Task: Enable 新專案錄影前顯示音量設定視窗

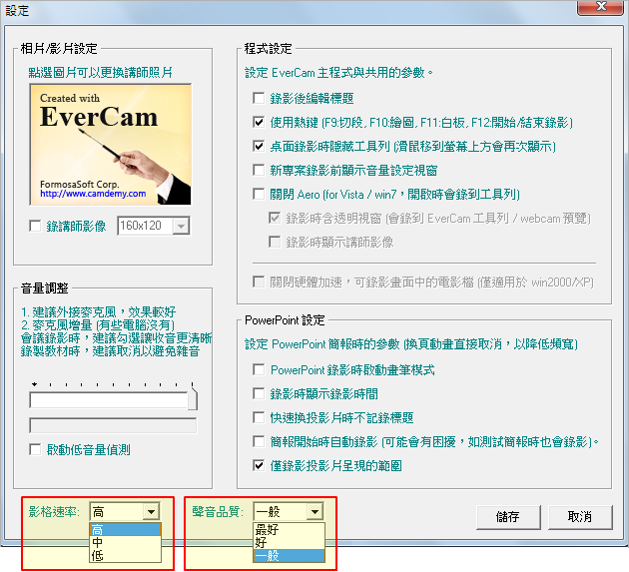Action: pos(259,171)
